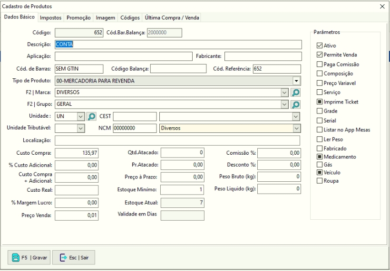Uncheck the Ativo checkbox

point(320,46)
